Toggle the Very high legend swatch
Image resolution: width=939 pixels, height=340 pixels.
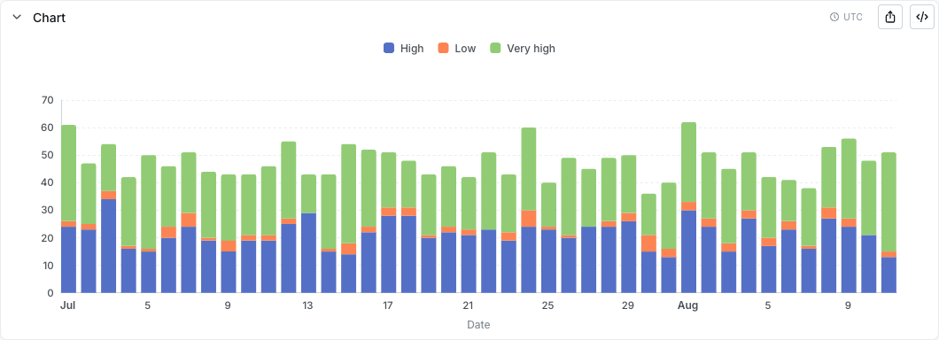point(495,49)
